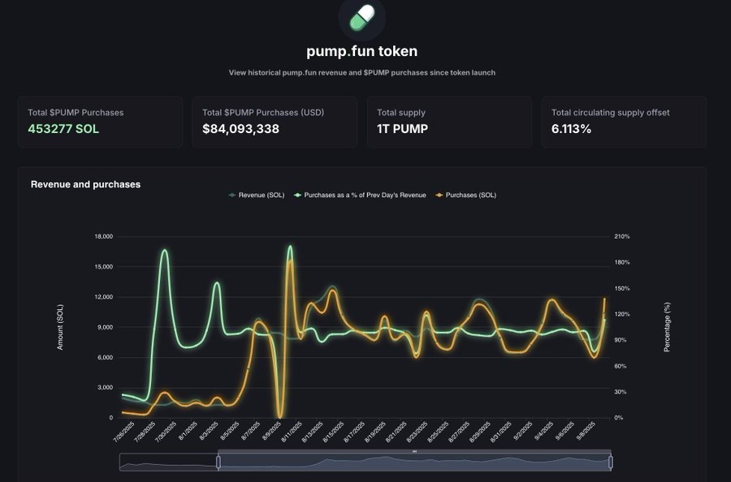Click the left handle of the date range slider

click(218, 460)
